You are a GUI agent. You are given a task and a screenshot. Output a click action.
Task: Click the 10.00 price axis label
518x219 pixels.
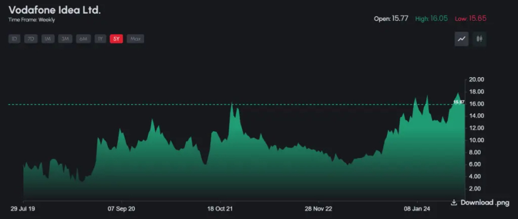pos(477,140)
